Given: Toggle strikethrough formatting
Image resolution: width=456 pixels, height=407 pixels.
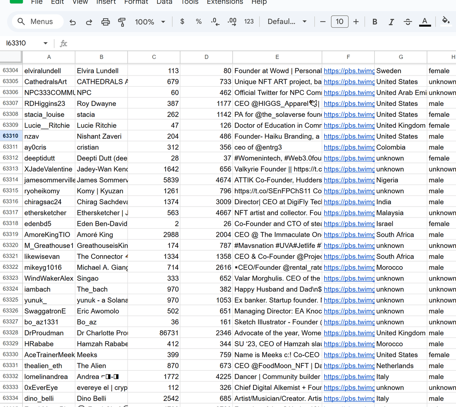Looking at the screenshot, I should coord(408,22).
